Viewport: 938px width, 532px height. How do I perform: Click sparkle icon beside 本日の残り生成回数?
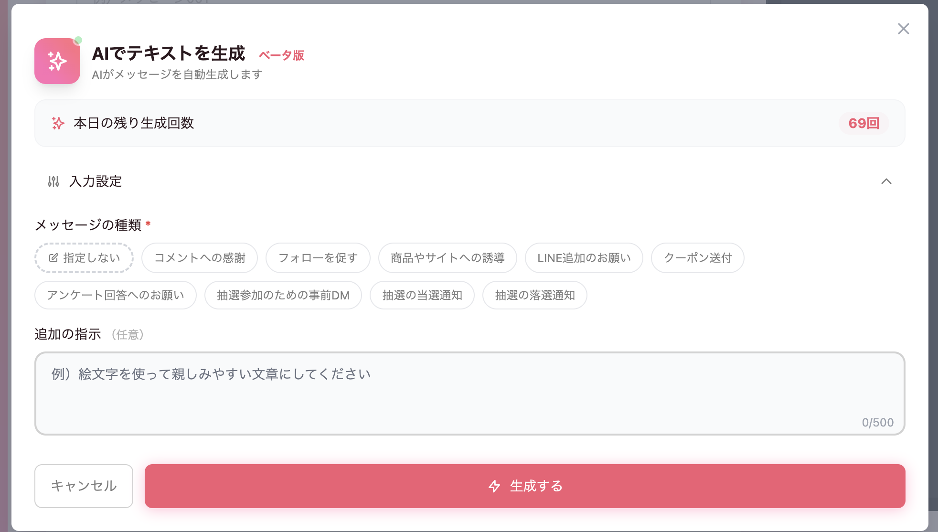point(58,123)
